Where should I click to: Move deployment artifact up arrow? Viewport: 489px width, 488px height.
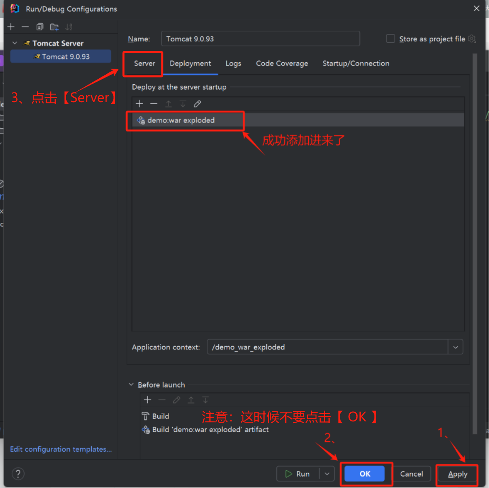(168, 104)
